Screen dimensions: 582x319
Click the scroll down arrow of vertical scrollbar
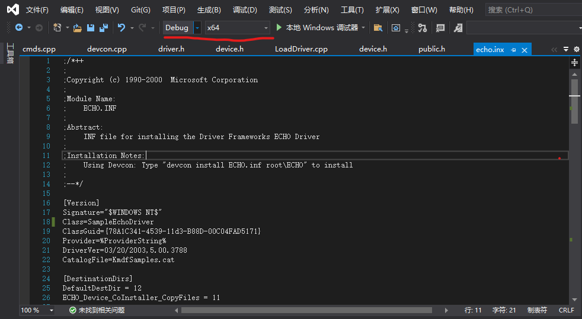click(574, 299)
